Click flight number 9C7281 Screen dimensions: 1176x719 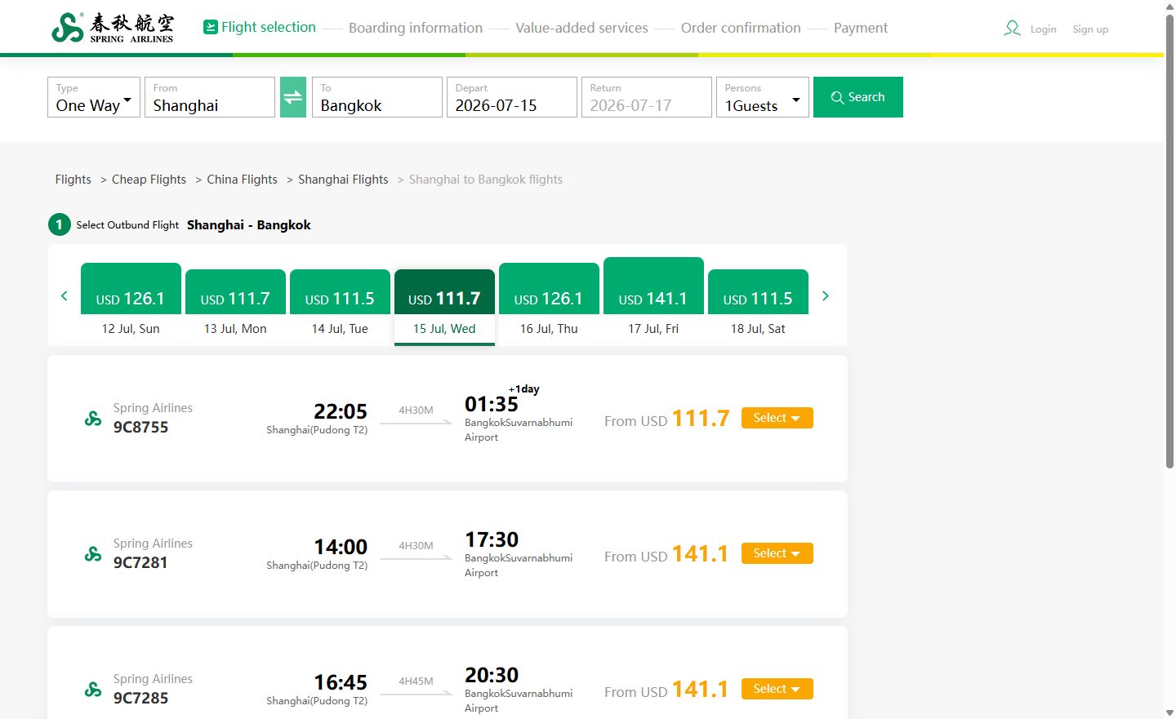tap(140, 562)
